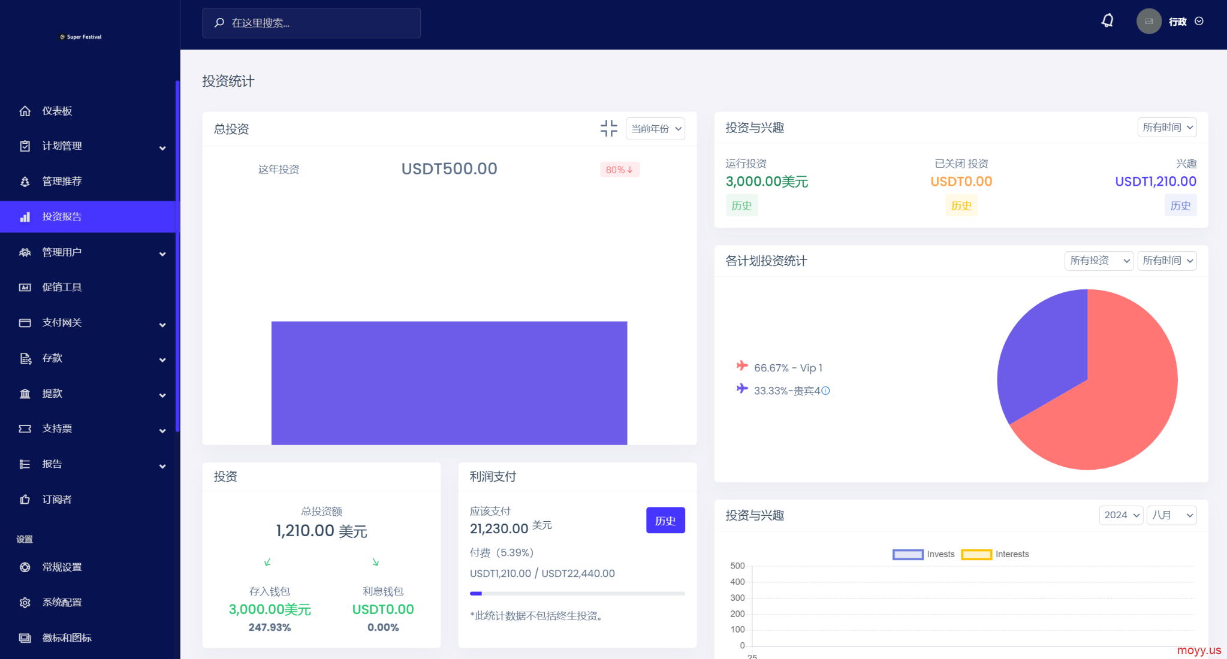Screen dimensions: 1227x659
Task: Click the bar chart icon for 投资报告
Action: coord(25,217)
